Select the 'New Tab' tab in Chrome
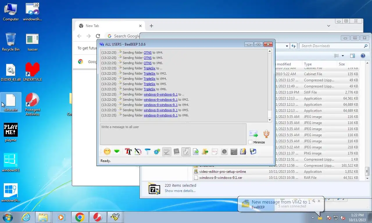 coord(110,26)
